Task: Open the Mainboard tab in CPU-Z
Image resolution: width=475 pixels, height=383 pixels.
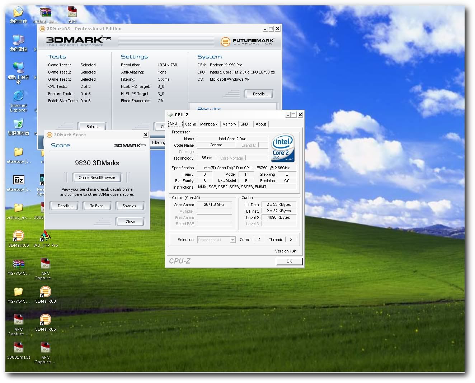Action: pos(209,124)
